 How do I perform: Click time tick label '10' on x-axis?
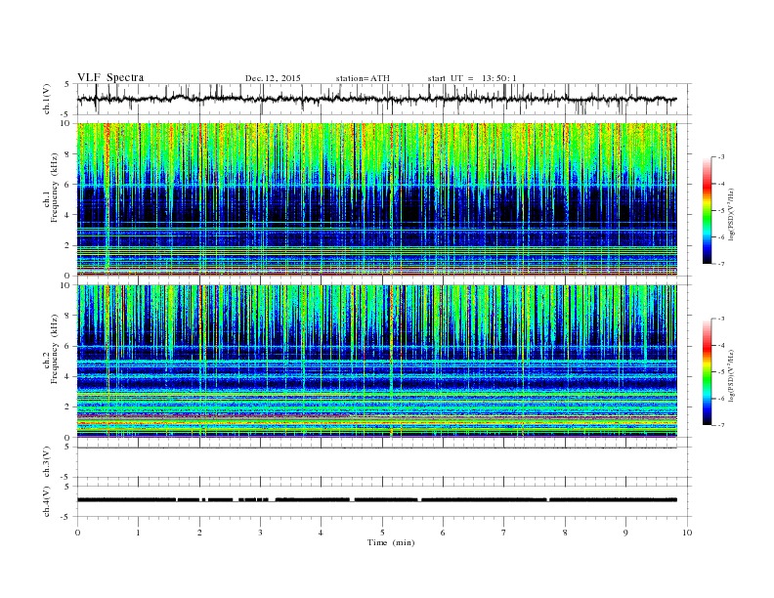point(687,533)
